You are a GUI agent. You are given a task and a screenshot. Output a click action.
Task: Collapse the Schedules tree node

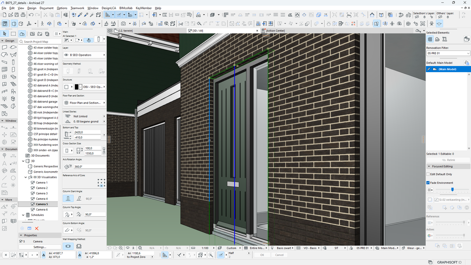tap(24, 215)
